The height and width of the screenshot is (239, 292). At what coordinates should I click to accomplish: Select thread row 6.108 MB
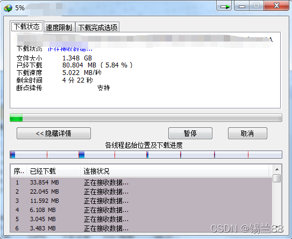point(141,210)
